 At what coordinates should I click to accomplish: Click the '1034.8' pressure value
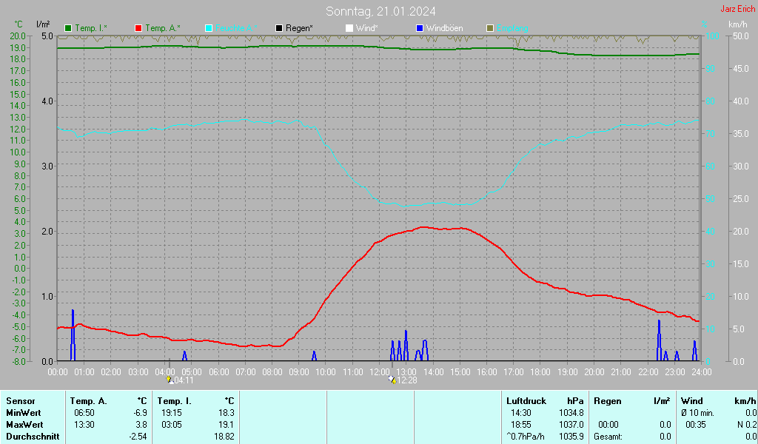pyautogui.click(x=571, y=413)
